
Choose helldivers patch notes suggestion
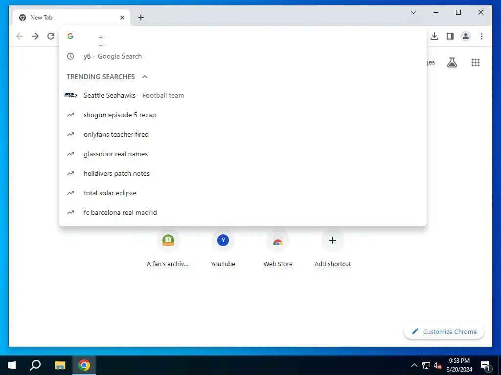(x=243, y=173)
